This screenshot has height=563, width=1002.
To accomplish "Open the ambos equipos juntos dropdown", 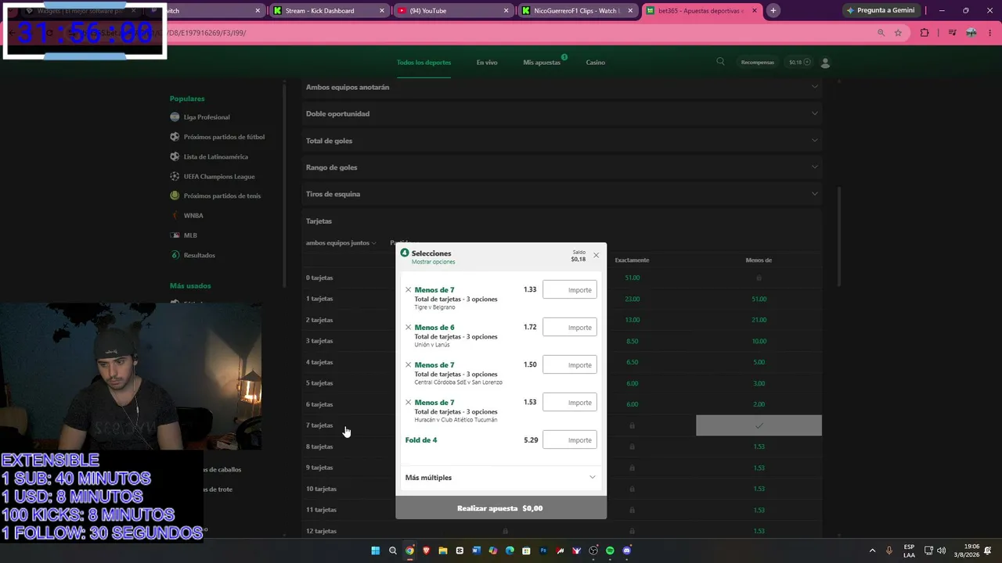I will click(341, 243).
